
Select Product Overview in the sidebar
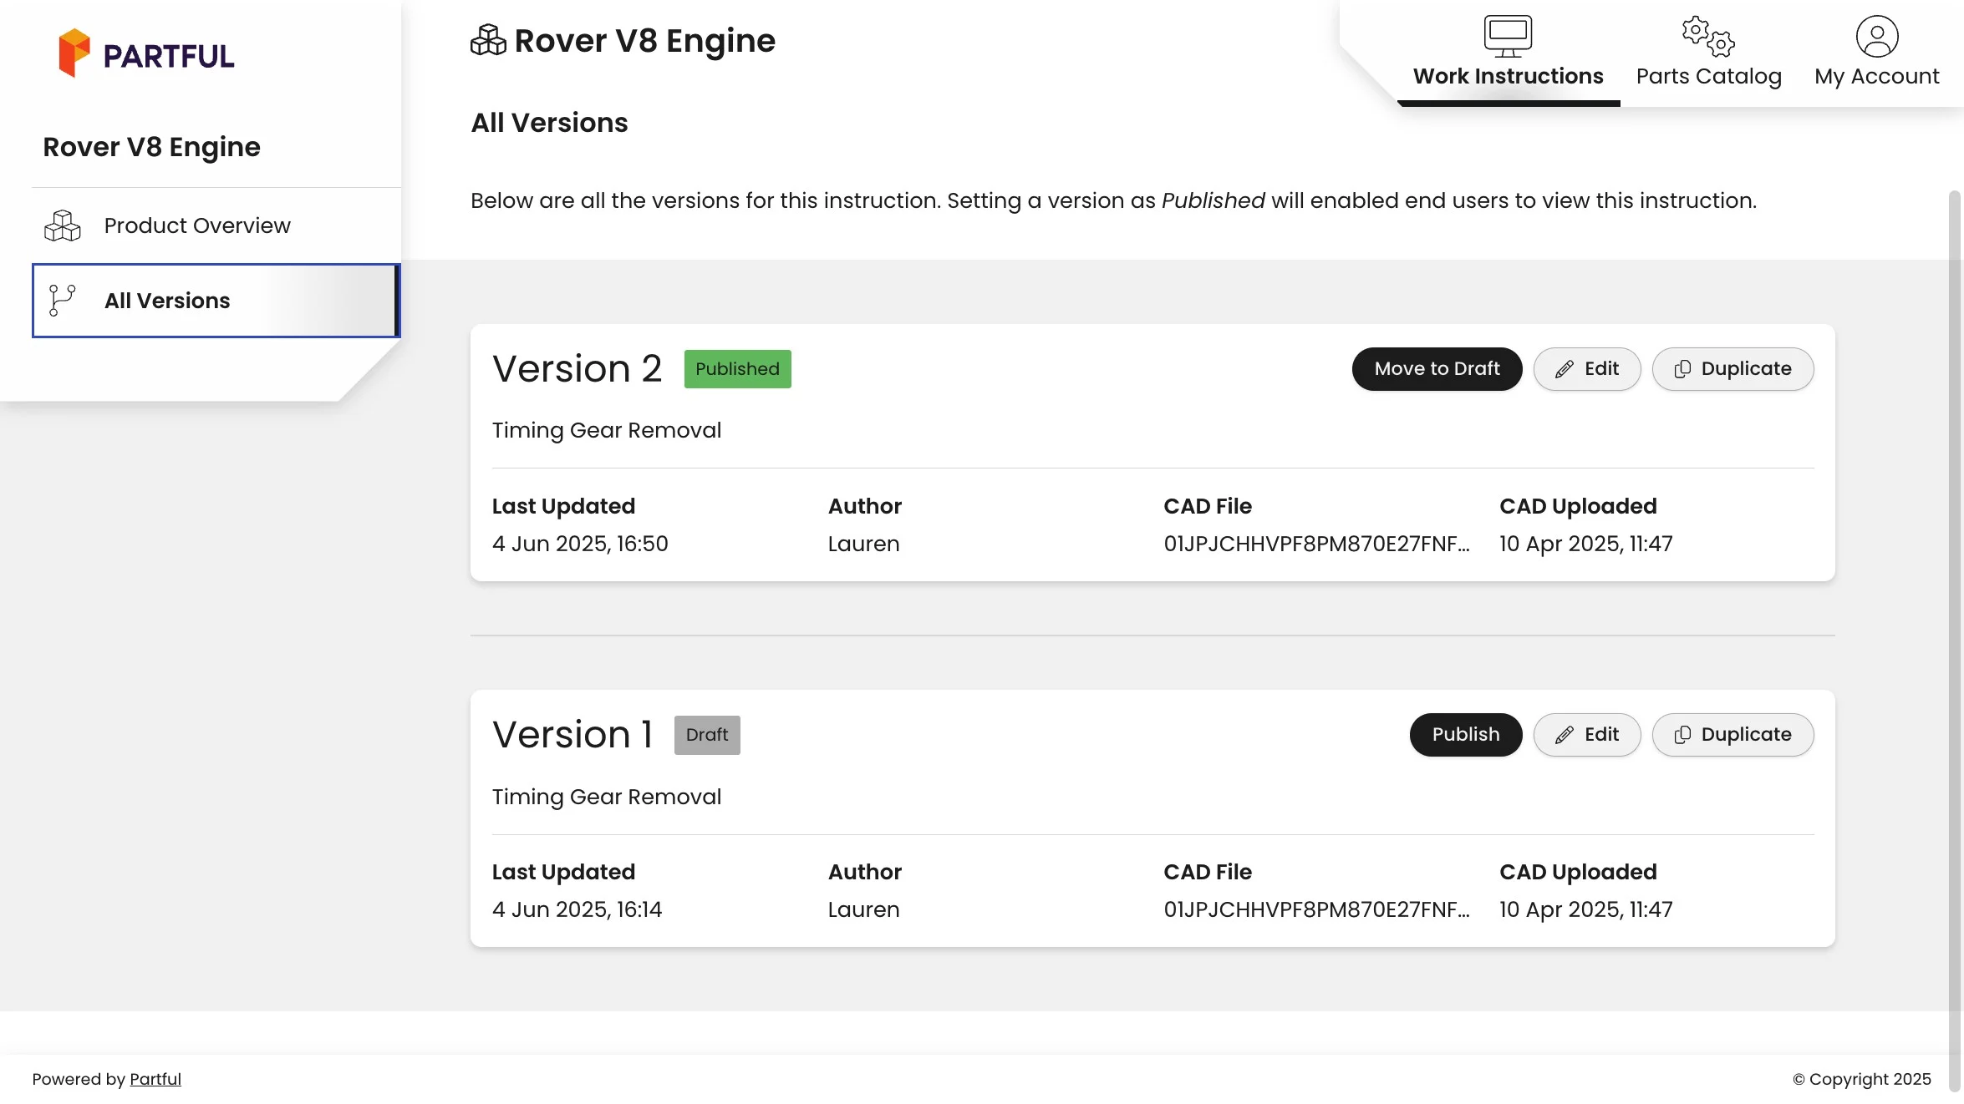click(x=197, y=225)
